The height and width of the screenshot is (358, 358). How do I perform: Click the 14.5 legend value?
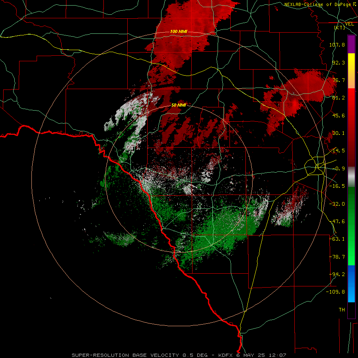(x=339, y=151)
